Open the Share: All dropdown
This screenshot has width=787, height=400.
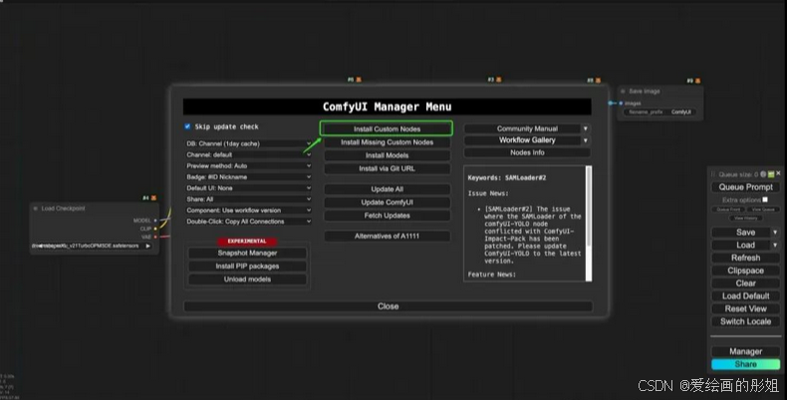[248, 199]
